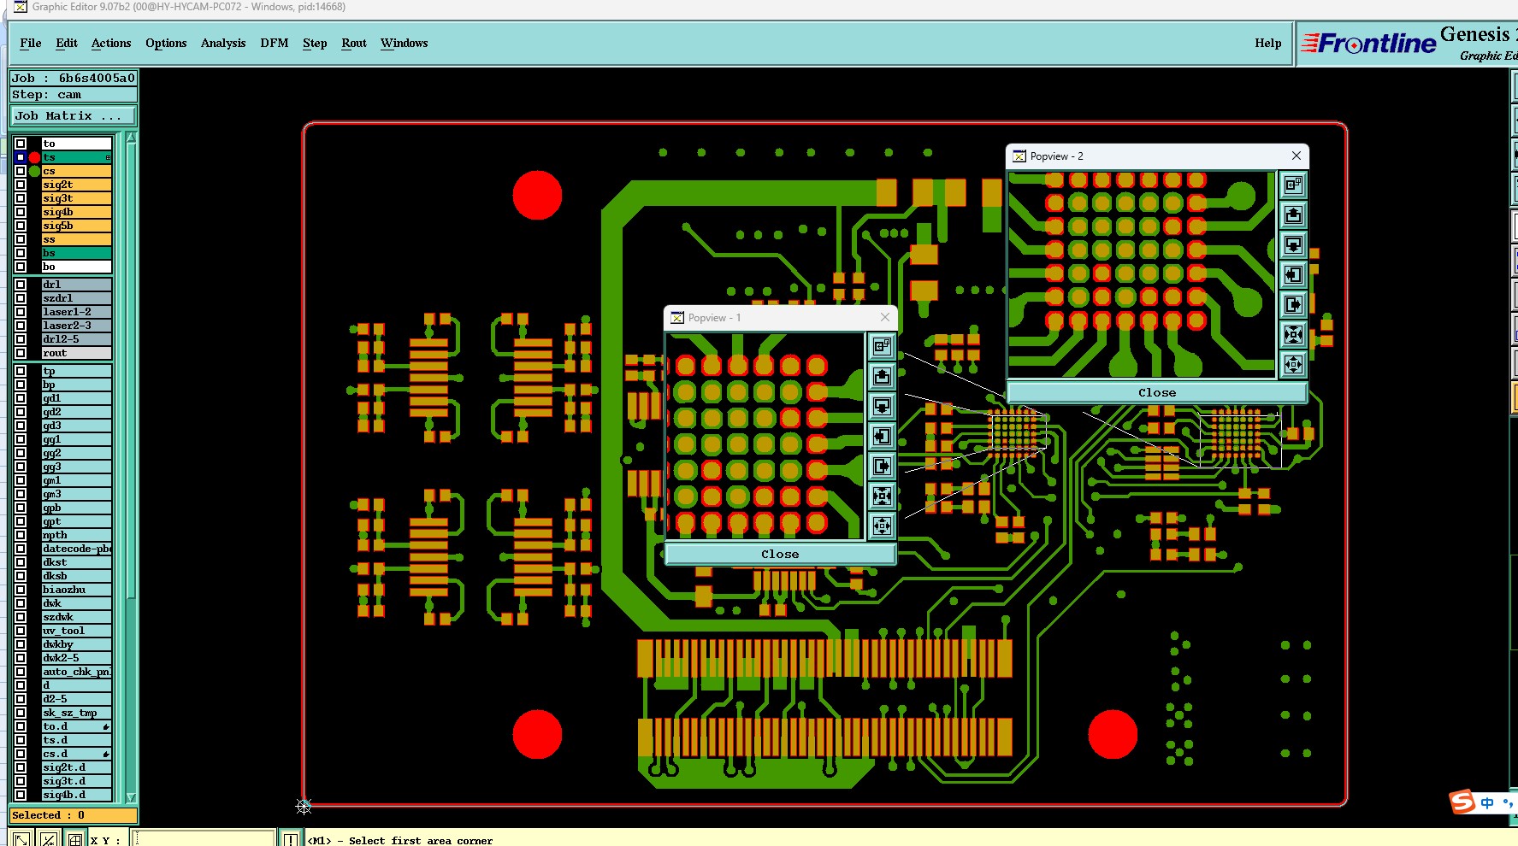Pan down in Popview 2
This screenshot has width=1518, height=846.
1293,244
